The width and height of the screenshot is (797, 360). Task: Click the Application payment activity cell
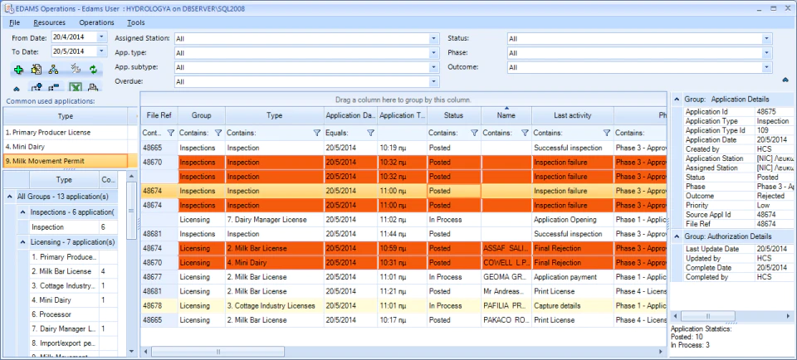pyautogui.click(x=572, y=277)
